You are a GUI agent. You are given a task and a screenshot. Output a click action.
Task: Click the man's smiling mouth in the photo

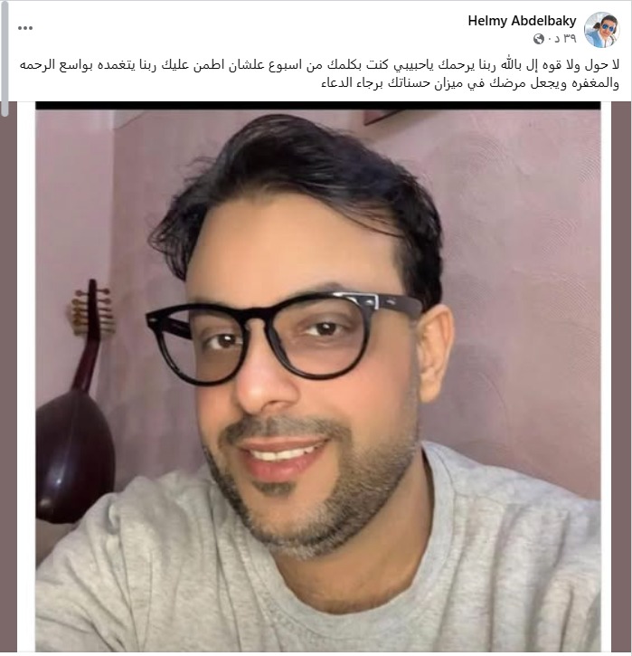[x=281, y=458]
